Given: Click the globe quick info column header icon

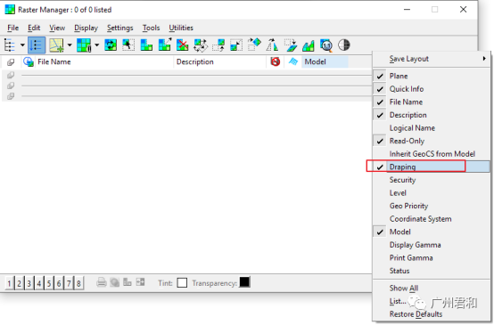Looking at the screenshot, I should pyautogui.click(x=29, y=61).
